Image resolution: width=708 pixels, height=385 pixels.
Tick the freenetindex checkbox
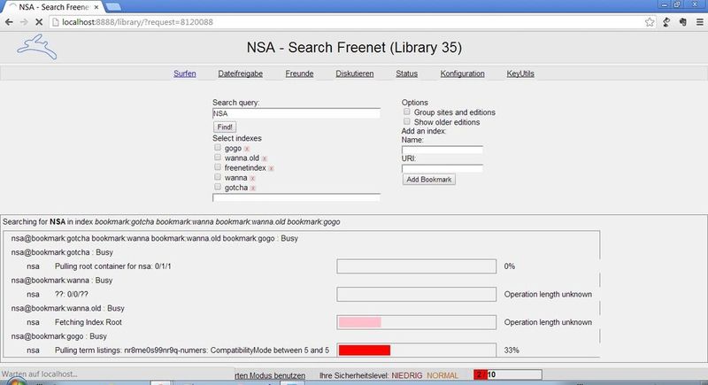coord(218,167)
